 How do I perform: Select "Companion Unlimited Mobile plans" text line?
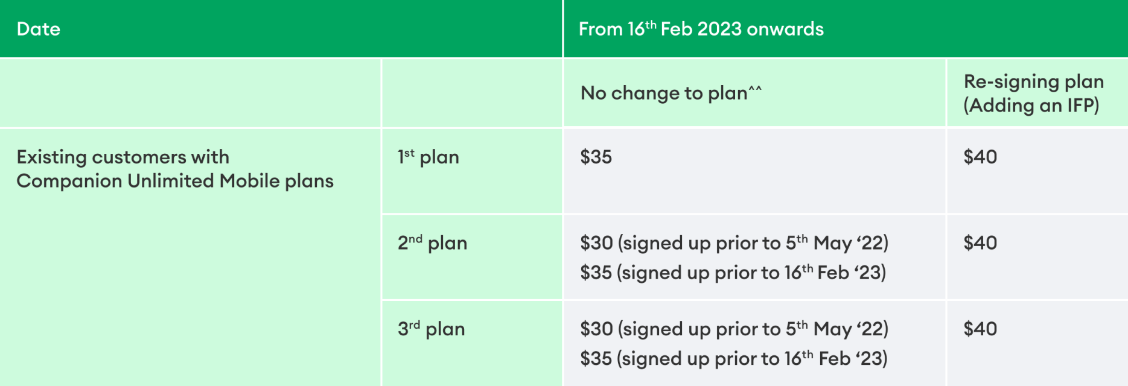pyautogui.click(x=174, y=181)
